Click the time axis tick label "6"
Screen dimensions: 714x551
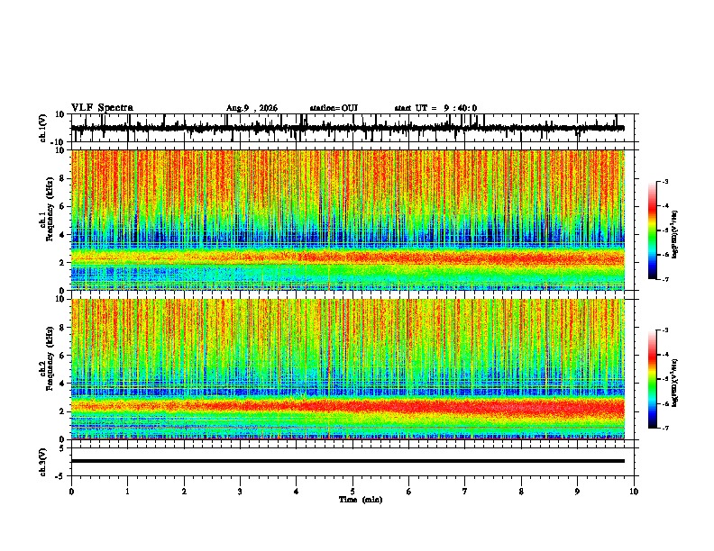(409, 492)
